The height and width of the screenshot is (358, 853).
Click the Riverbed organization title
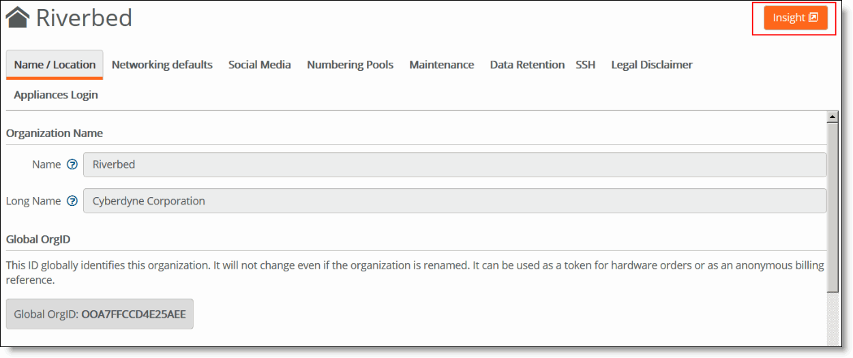[x=84, y=18]
